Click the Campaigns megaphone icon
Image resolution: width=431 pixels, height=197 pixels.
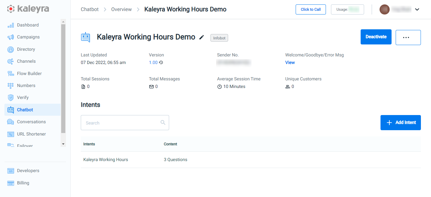[x=11, y=37]
